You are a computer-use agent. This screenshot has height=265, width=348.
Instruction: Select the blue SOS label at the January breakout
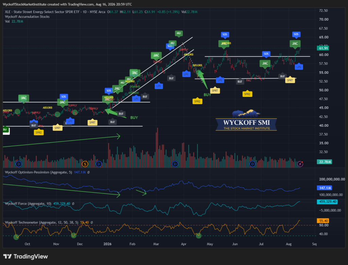click(x=109, y=91)
